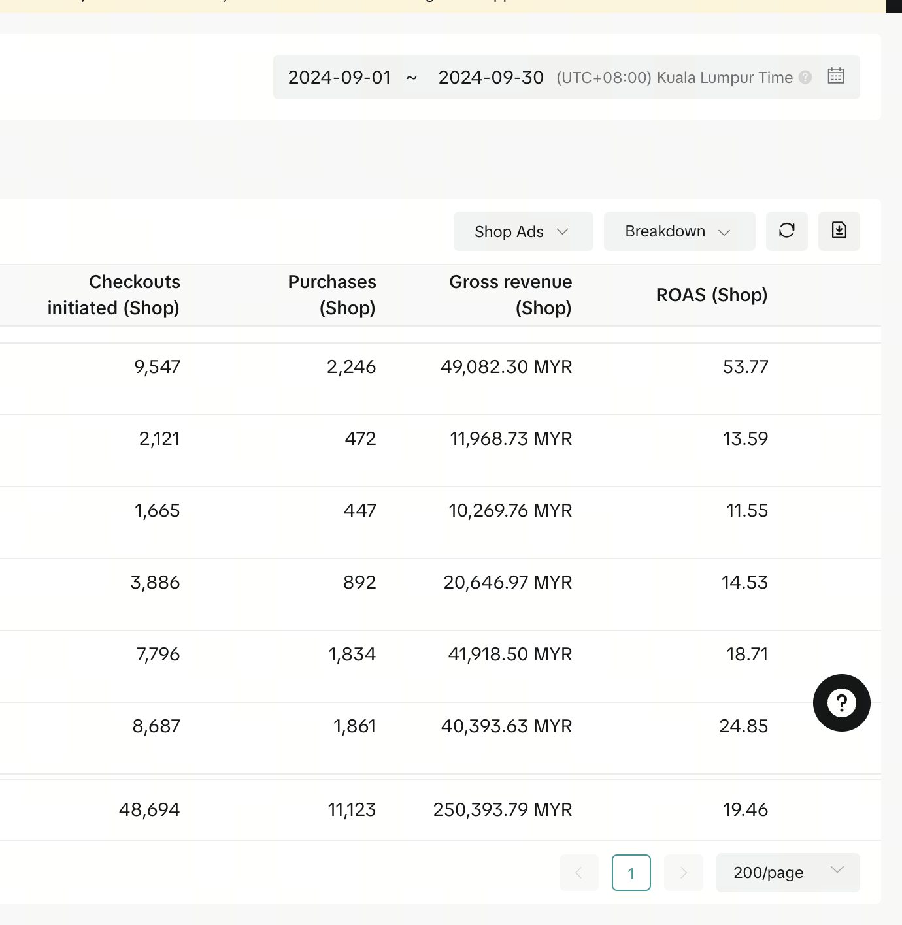Screen dimensions: 902x925
Task: Go to the next page arrow
Action: (x=683, y=873)
